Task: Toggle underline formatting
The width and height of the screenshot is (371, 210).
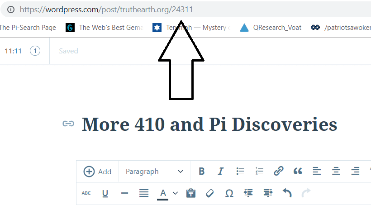Action: point(105,193)
